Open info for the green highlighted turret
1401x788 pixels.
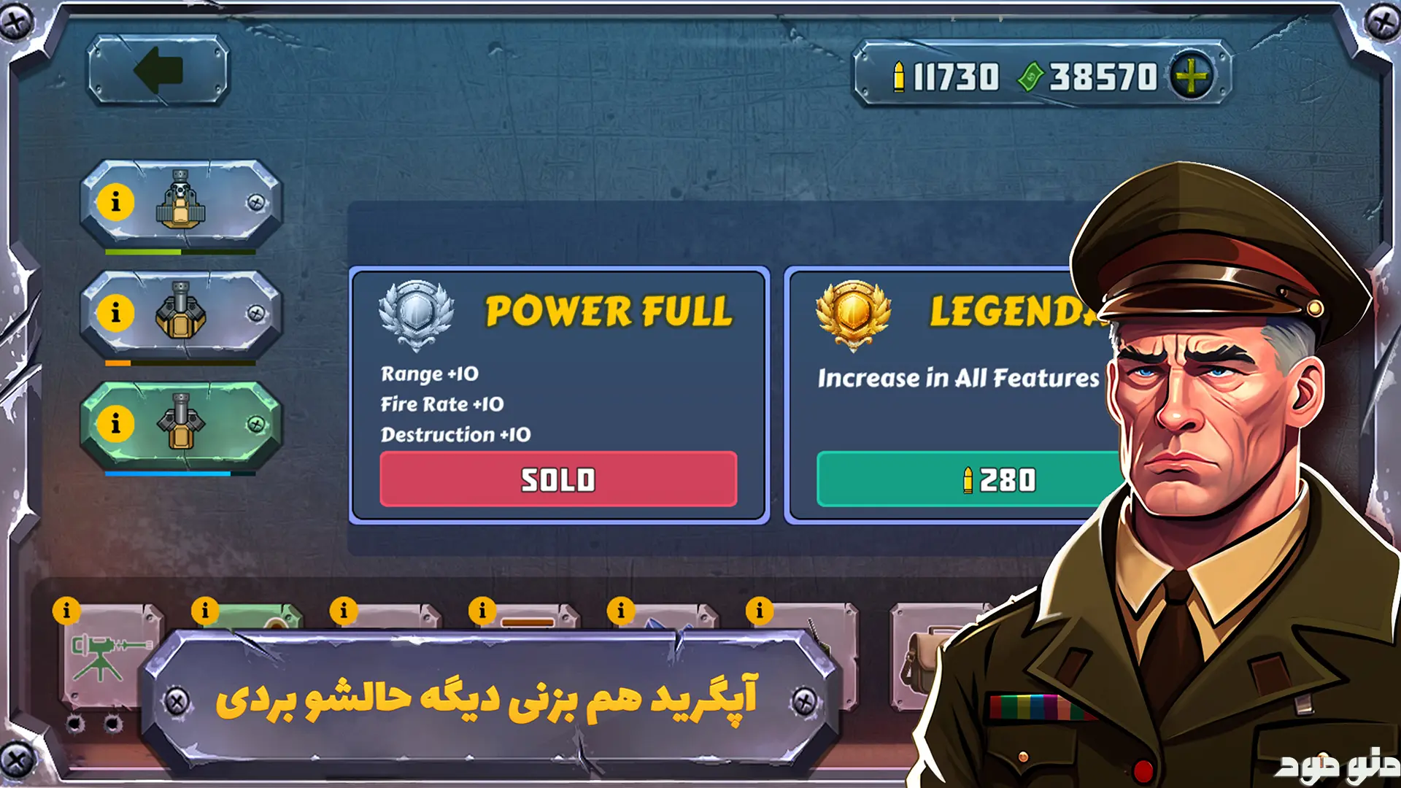115,424
